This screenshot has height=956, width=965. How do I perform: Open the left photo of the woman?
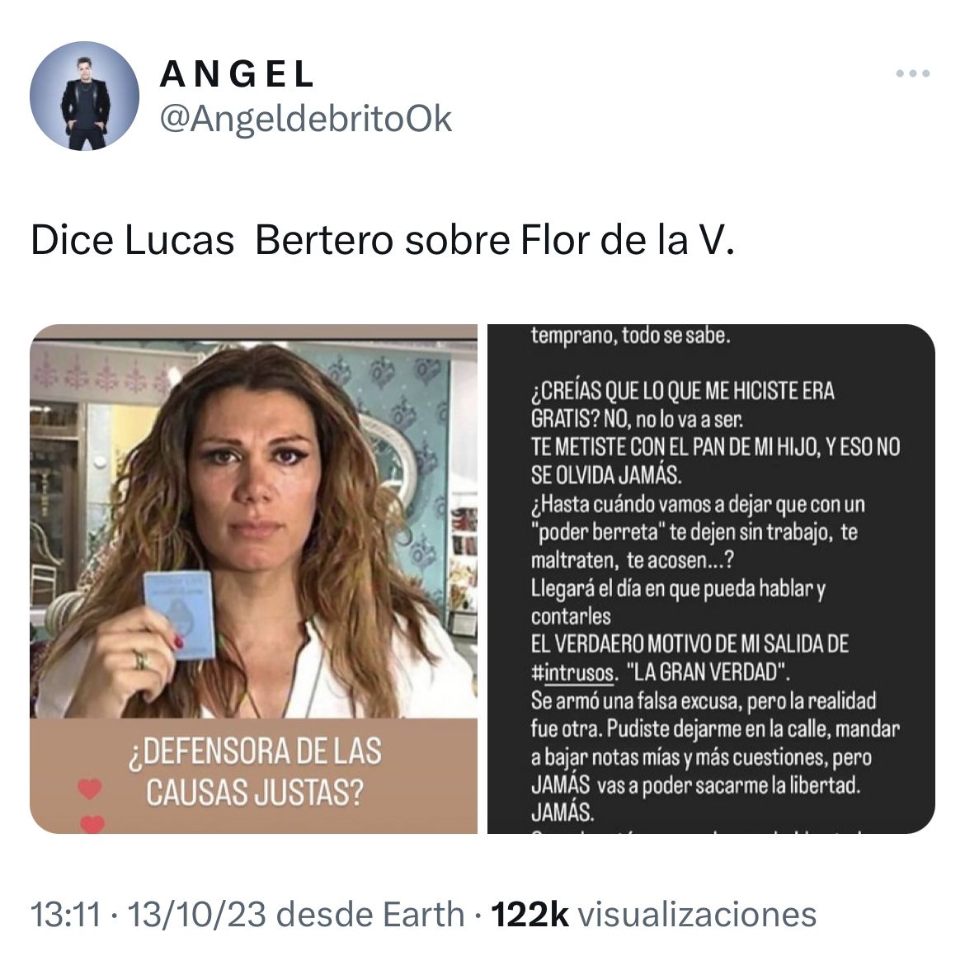point(253,579)
